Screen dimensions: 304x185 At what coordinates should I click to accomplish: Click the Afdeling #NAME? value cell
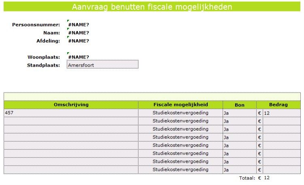click(x=79, y=41)
